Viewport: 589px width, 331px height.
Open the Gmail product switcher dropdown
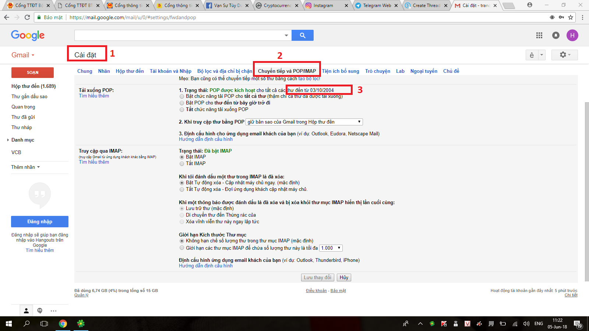23,55
